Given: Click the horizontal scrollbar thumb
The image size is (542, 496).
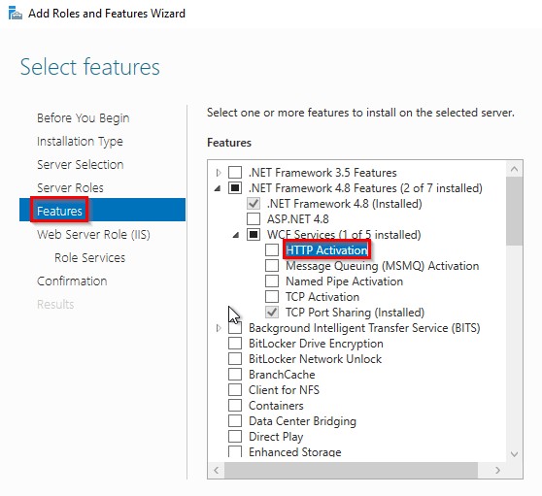Looking at the screenshot, I should coord(352,470).
